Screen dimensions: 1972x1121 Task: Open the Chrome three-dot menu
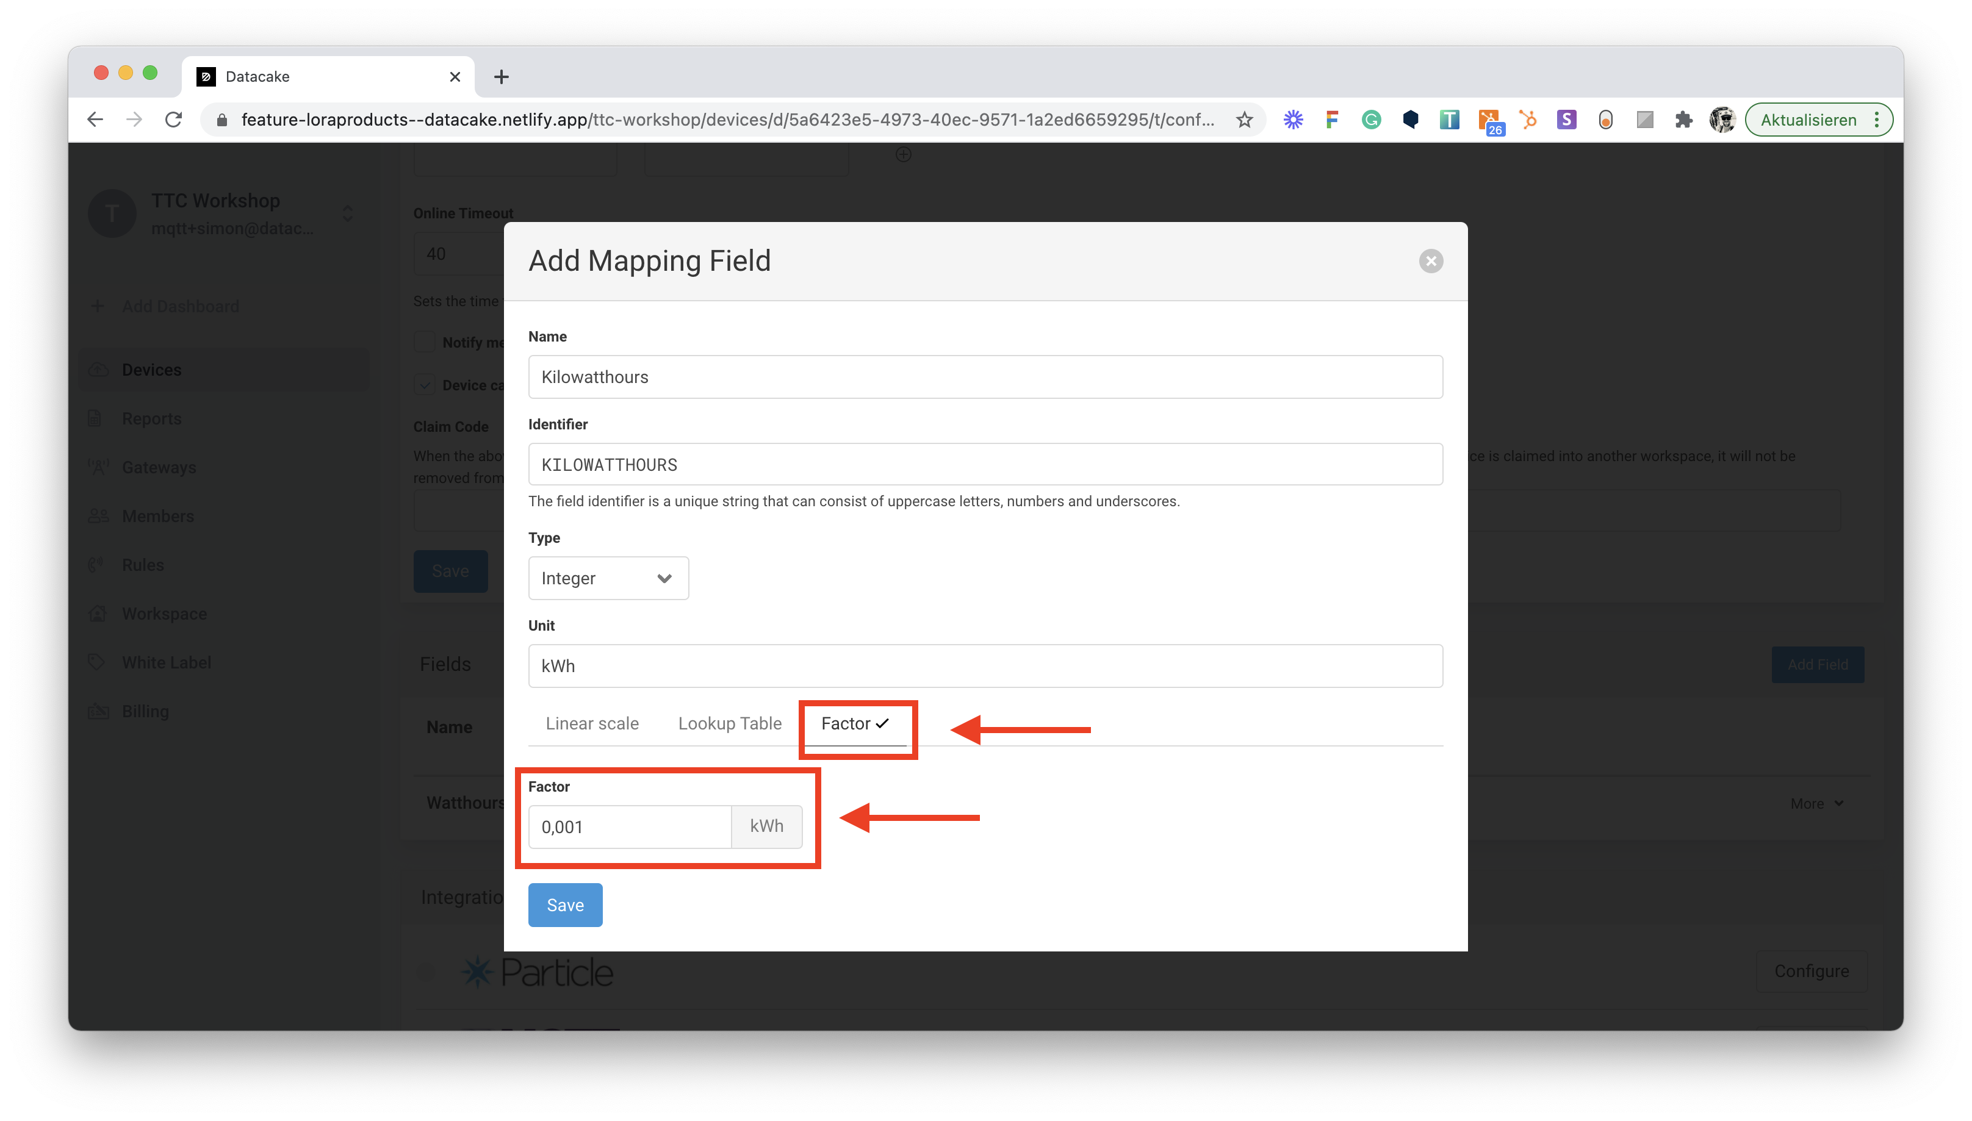pyautogui.click(x=1877, y=120)
